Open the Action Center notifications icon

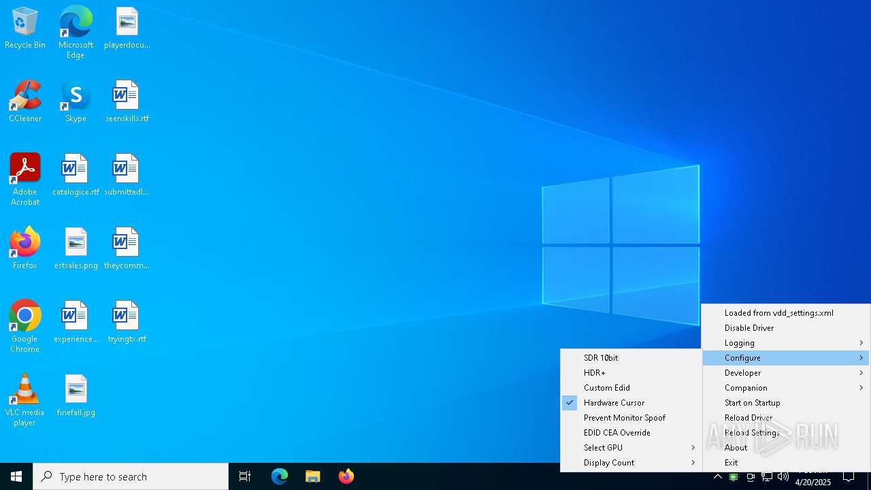[x=849, y=476]
